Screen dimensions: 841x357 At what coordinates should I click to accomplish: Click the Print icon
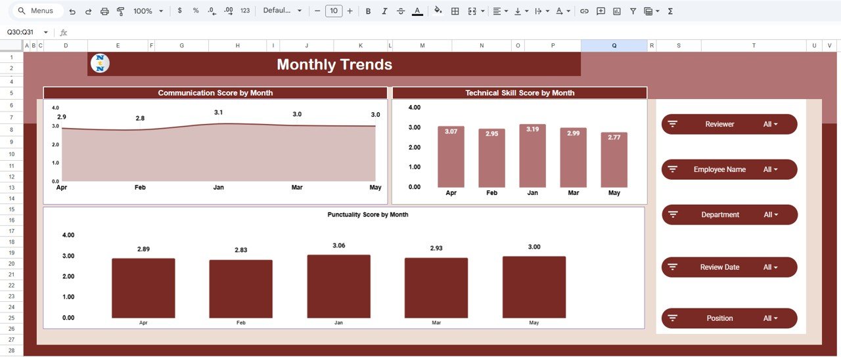tap(104, 11)
